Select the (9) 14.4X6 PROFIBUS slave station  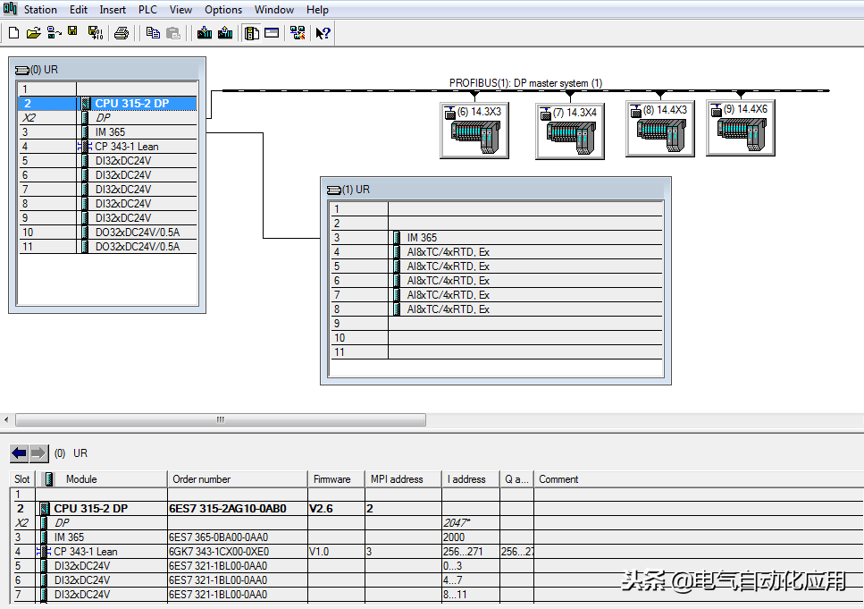[739, 128]
